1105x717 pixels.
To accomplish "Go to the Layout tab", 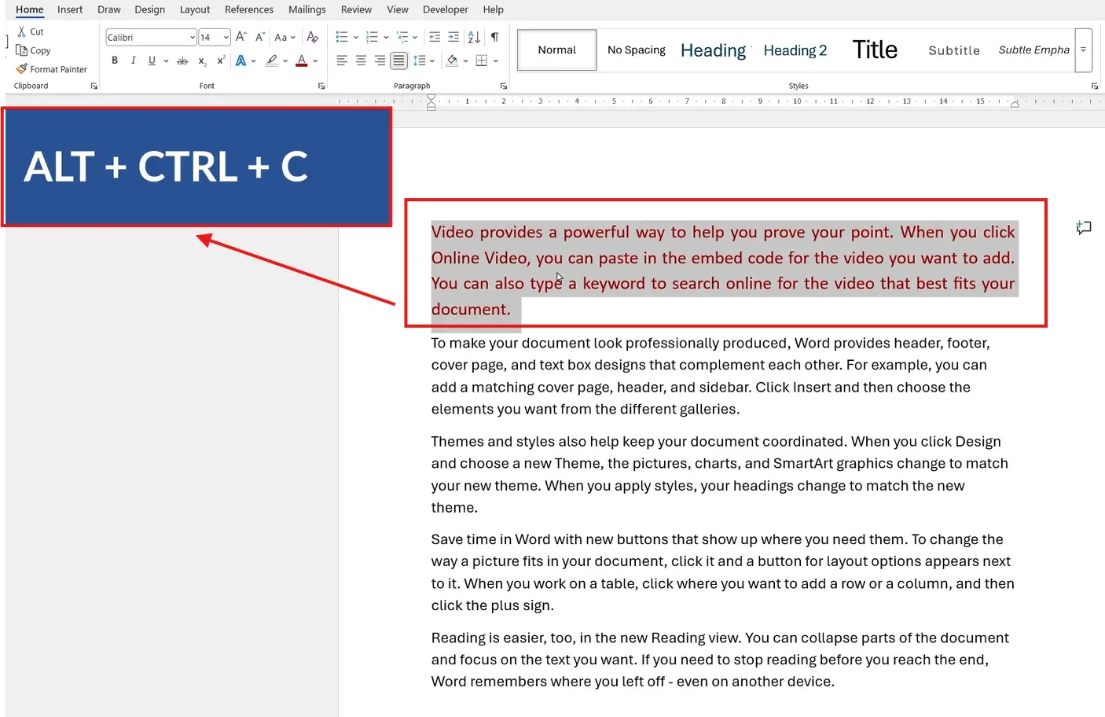I will pyautogui.click(x=195, y=9).
